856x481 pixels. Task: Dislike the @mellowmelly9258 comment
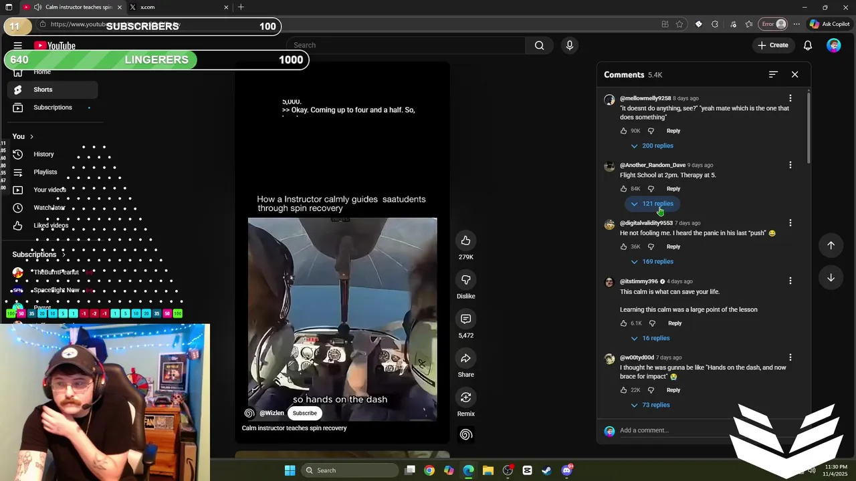(651, 131)
